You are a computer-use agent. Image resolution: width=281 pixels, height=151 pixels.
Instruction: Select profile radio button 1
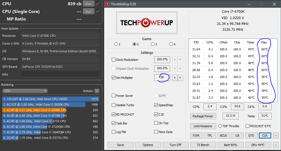coord(116,44)
